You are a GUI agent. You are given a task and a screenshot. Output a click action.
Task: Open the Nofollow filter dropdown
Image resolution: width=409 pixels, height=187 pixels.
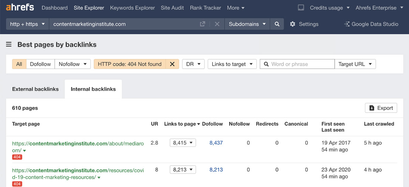[72, 64]
